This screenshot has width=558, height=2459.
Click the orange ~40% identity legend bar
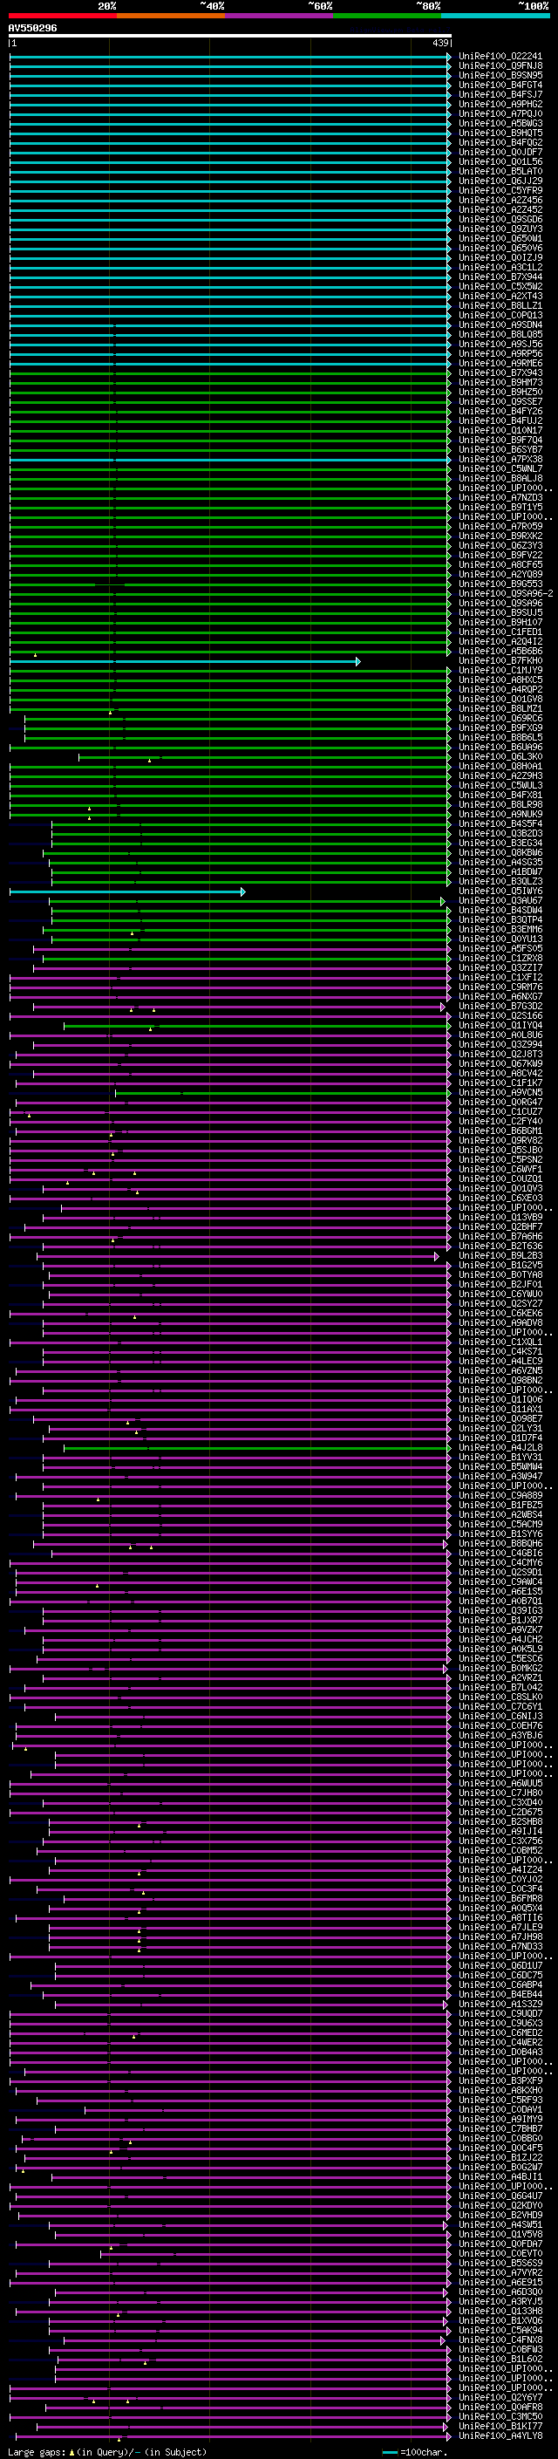[x=171, y=16]
